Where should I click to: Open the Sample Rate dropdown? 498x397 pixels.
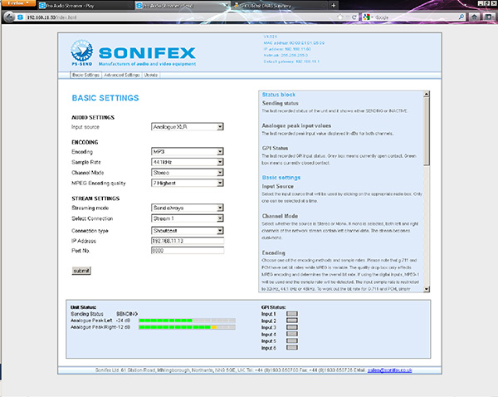[x=188, y=162]
